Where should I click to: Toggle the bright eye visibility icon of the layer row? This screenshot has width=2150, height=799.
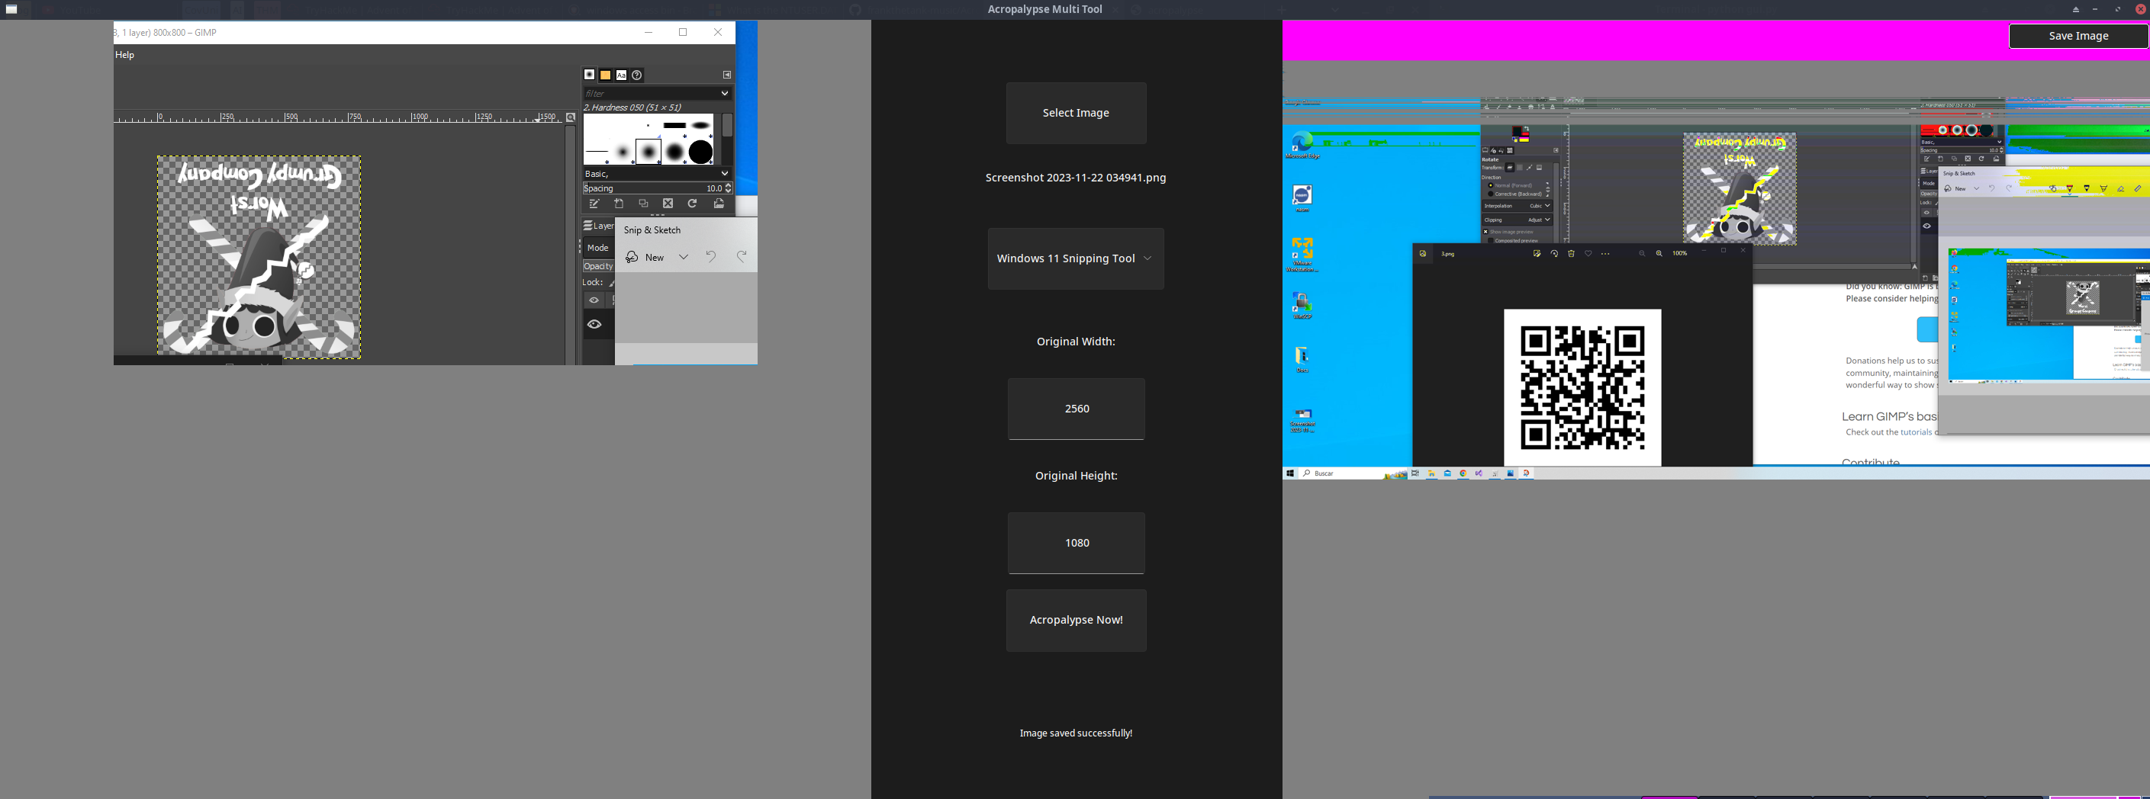(x=594, y=325)
